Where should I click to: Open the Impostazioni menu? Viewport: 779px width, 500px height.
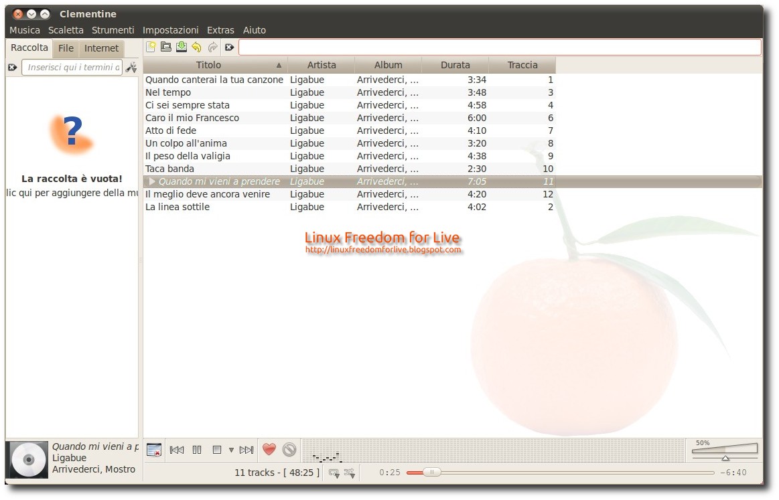pos(170,30)
